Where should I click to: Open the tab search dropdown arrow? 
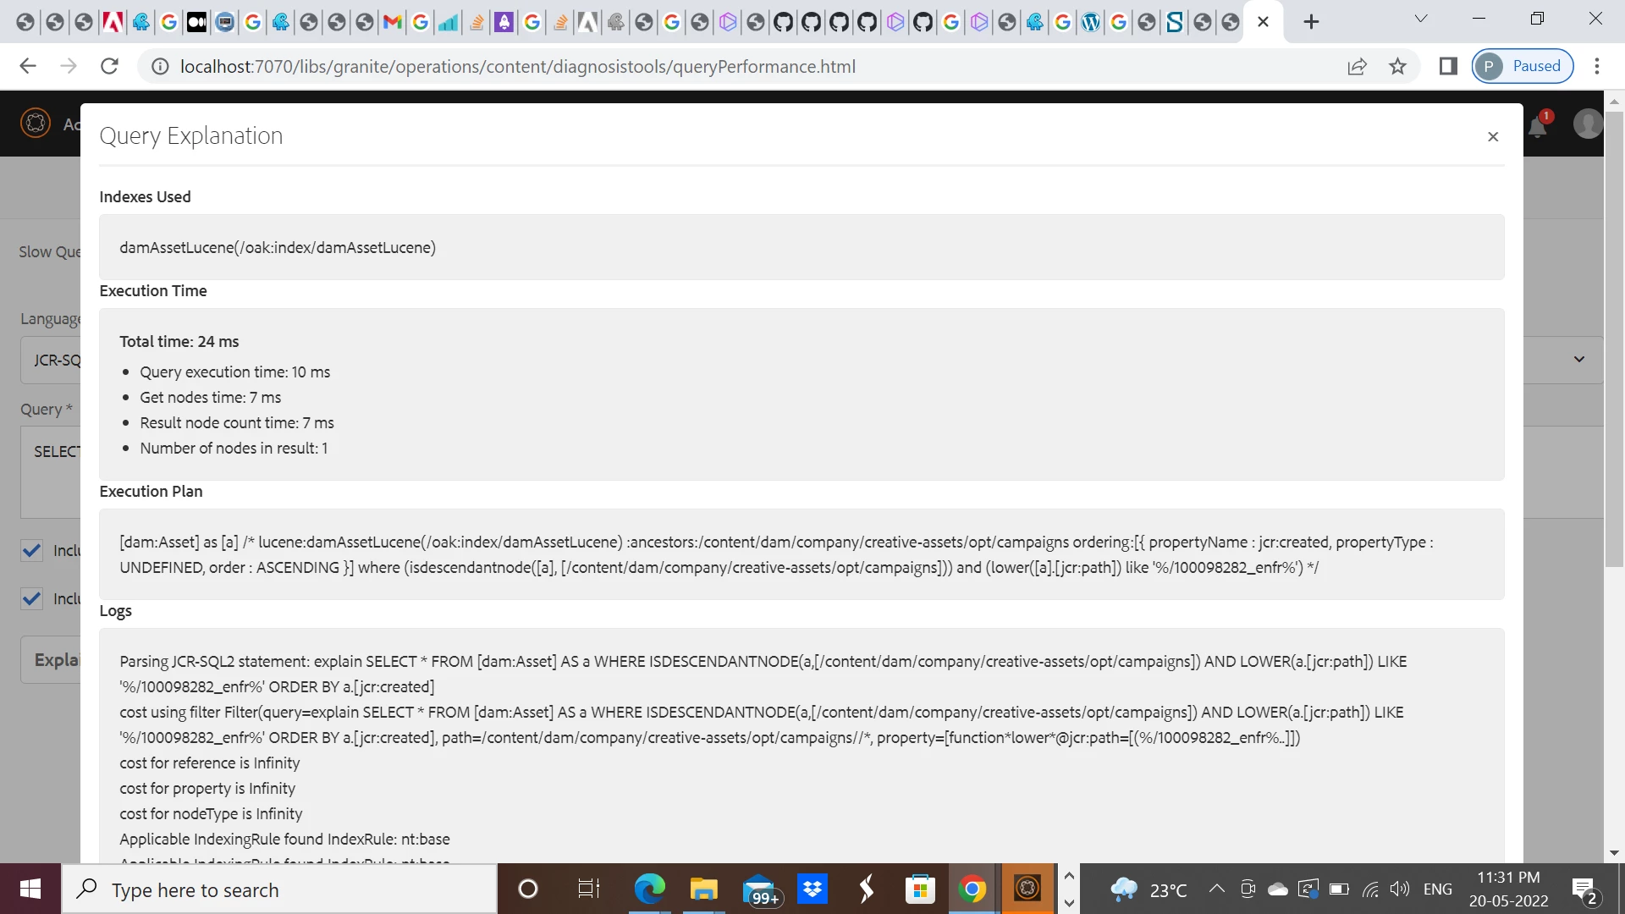[1421, 19]
